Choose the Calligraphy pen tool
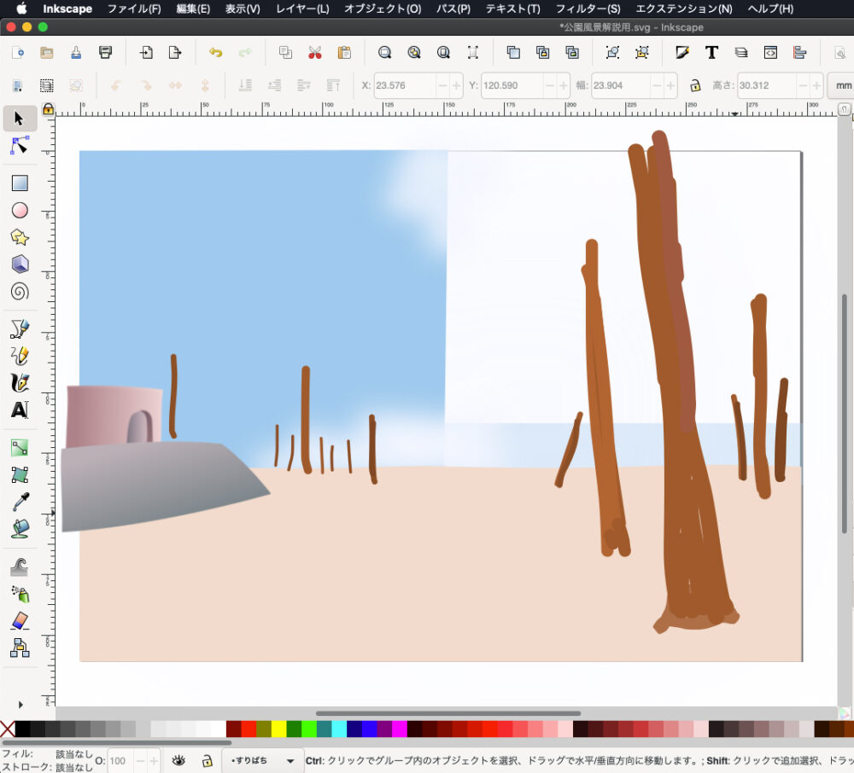Screen dimensions: 854x773 coord(20,382)
